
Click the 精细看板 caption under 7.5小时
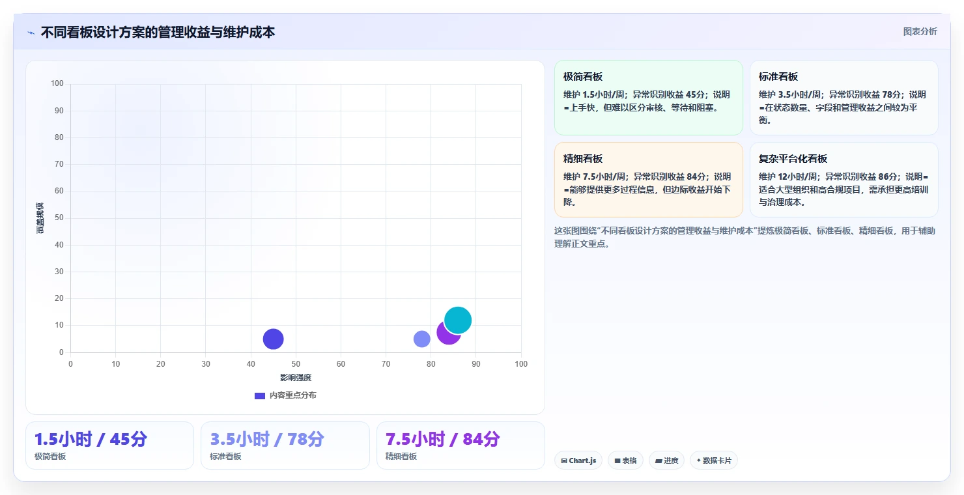[401, 457]
